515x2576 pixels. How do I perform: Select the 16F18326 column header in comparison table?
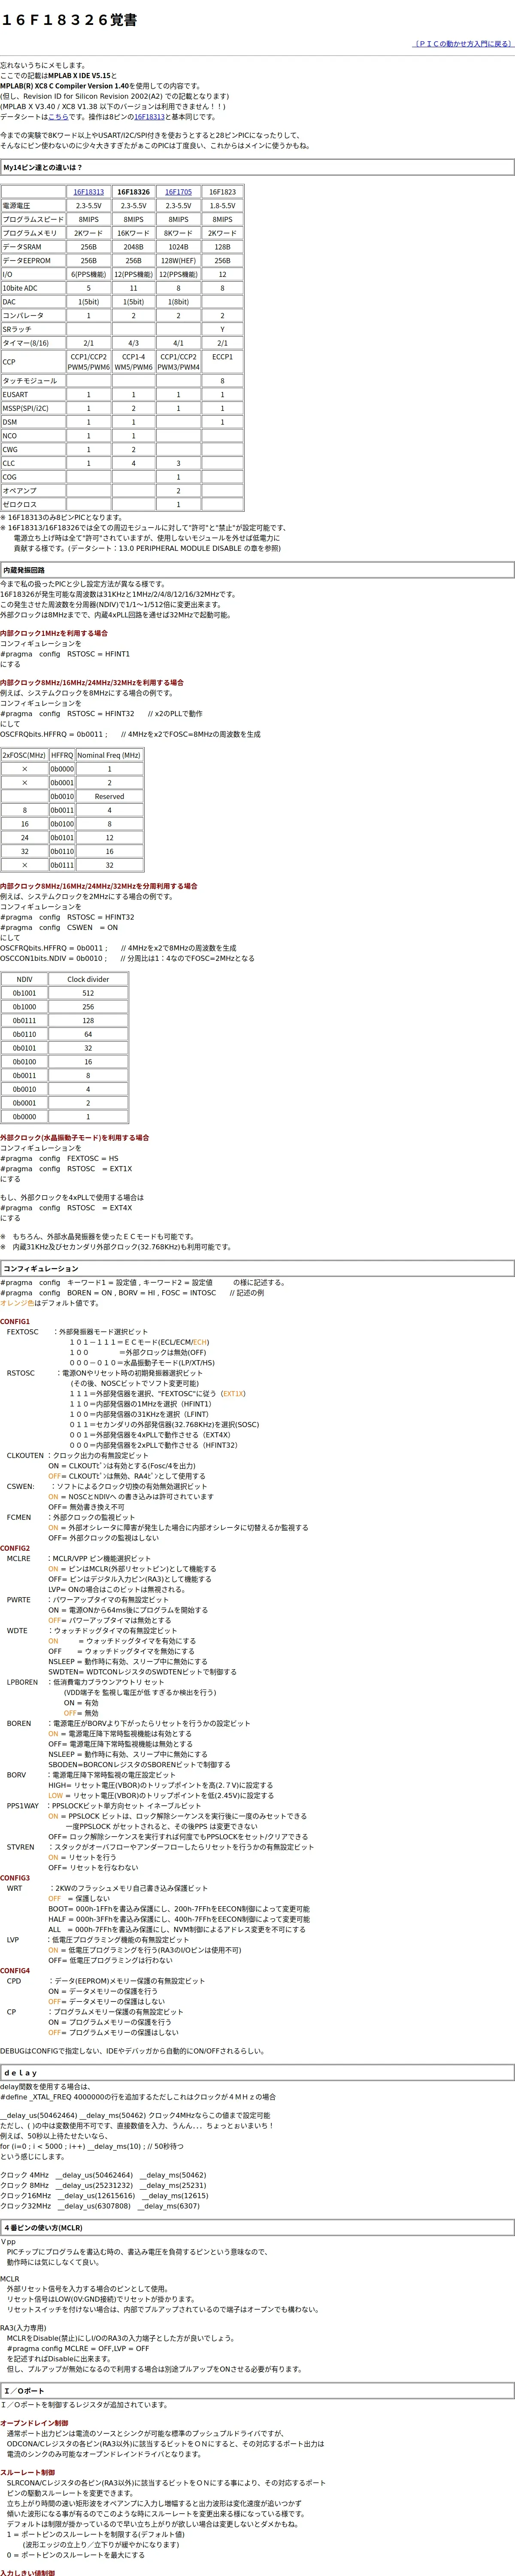[x=133, y=192]
